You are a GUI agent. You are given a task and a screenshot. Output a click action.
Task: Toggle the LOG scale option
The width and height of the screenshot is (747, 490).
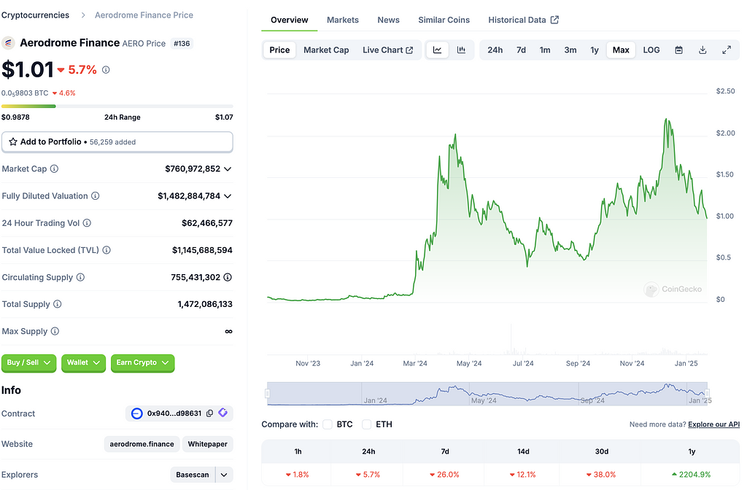coord(651,50)
